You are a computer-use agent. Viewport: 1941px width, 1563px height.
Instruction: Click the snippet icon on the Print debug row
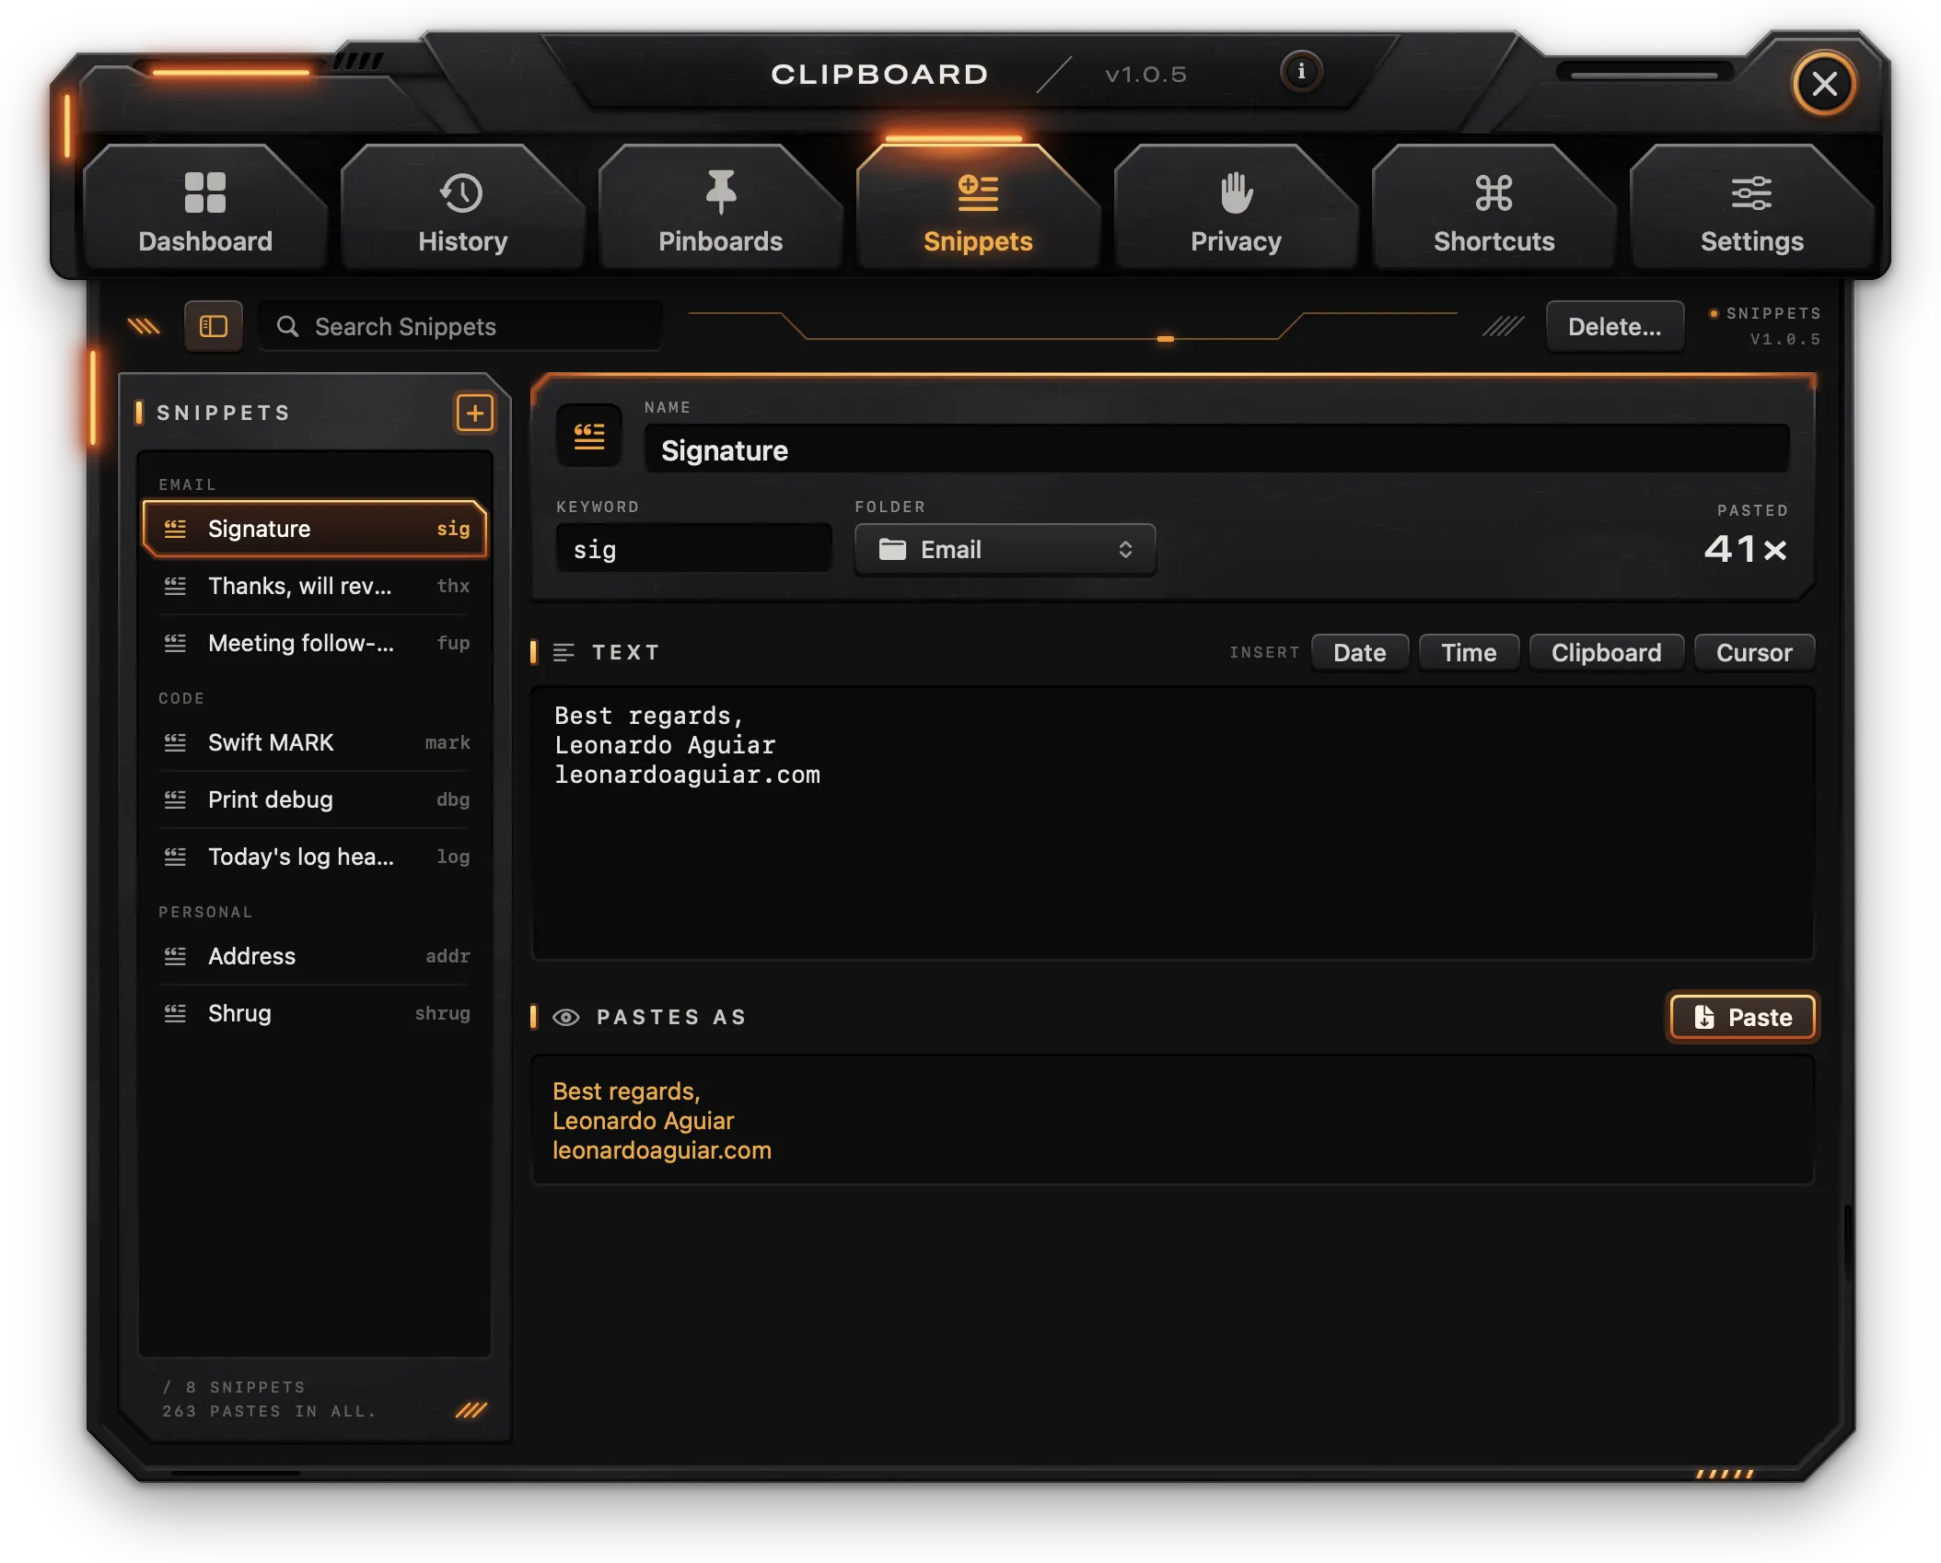[x=175, y=799]
